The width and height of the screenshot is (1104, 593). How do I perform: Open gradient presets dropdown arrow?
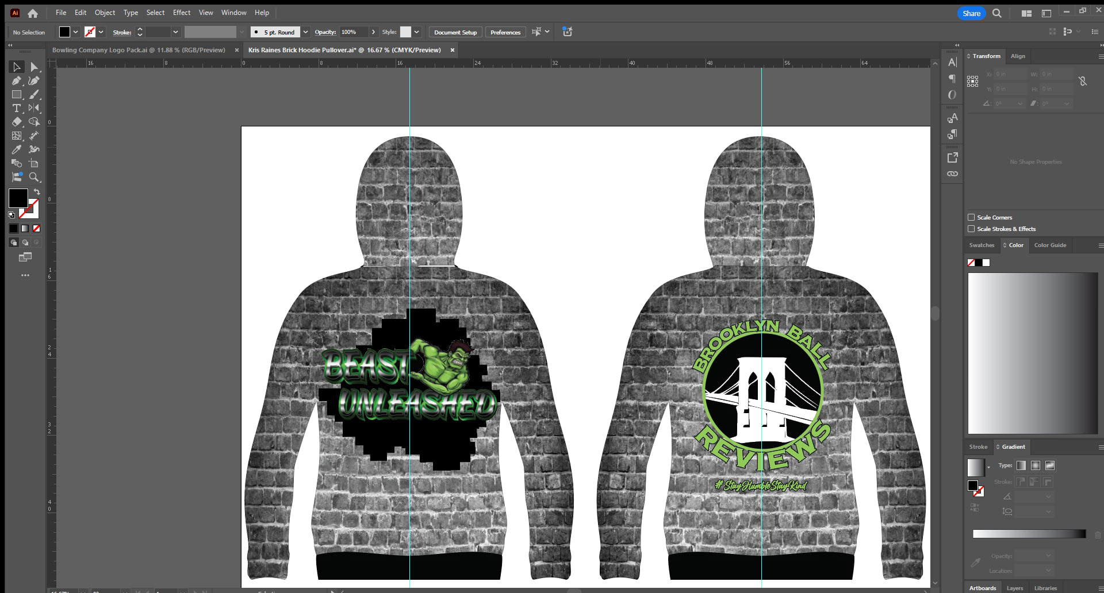click(988, 467)
